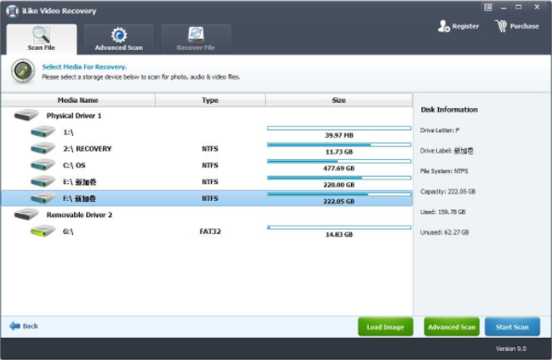
Task: Select the C:\ OS drive
Action: (x=207, y=166)
